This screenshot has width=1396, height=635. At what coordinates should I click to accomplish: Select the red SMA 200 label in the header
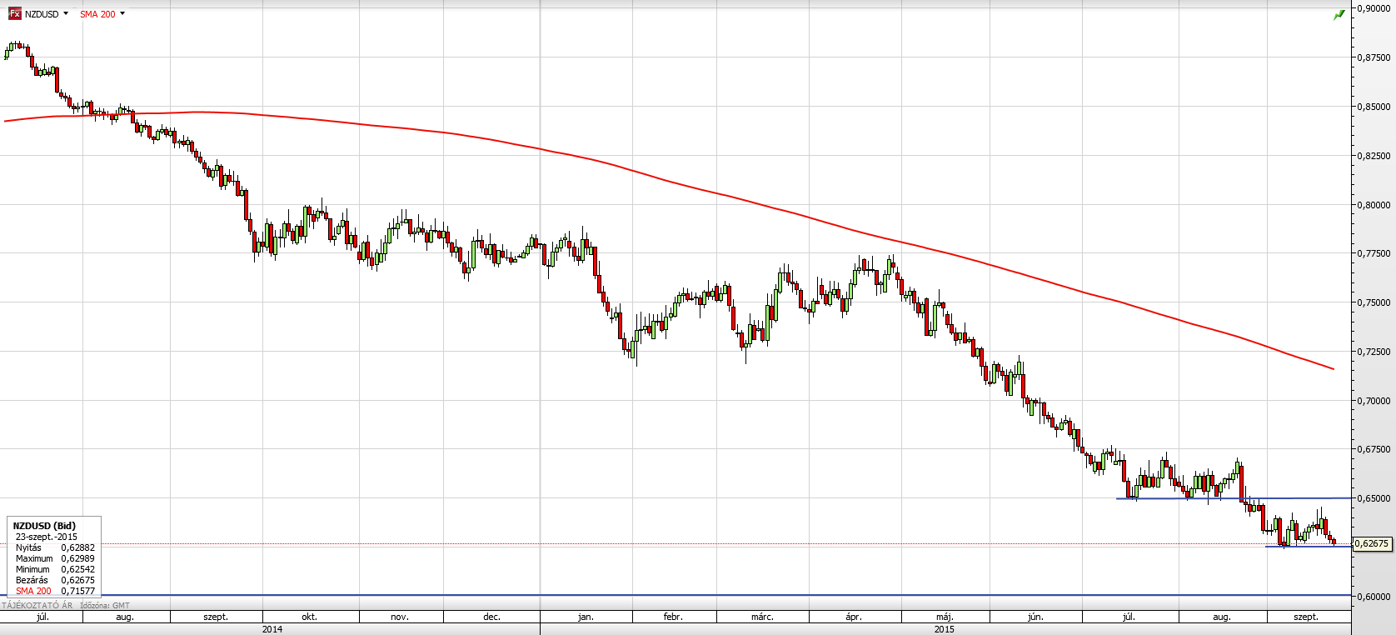pyautogui.click(x=97, y=14)
